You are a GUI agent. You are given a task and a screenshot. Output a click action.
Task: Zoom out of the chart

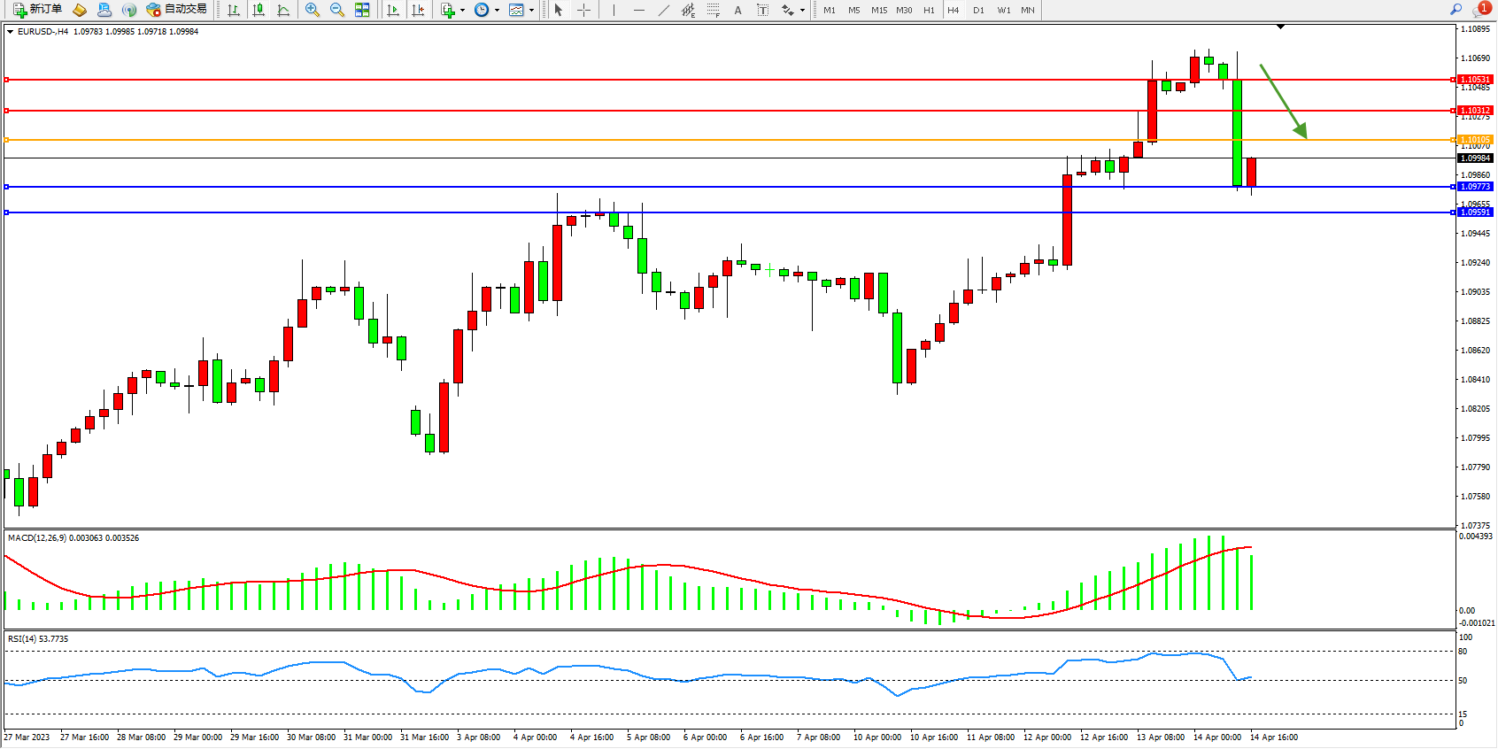pos(336,10)
